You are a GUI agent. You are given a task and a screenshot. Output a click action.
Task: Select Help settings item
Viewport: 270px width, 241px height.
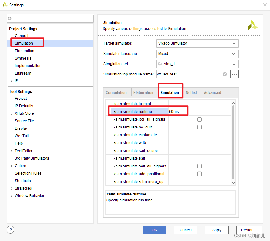click(x=19, y=143)
